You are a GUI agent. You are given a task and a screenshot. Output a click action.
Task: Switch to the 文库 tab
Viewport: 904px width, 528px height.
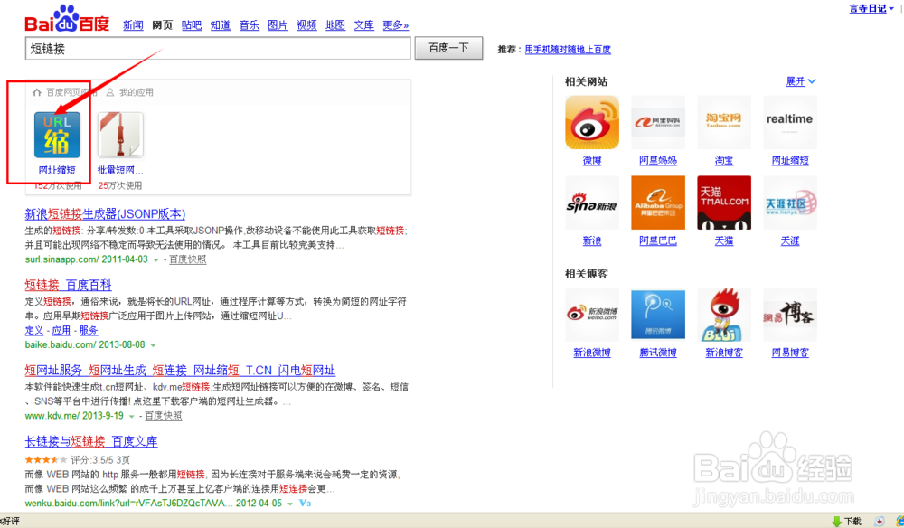[x=364, y=24]
